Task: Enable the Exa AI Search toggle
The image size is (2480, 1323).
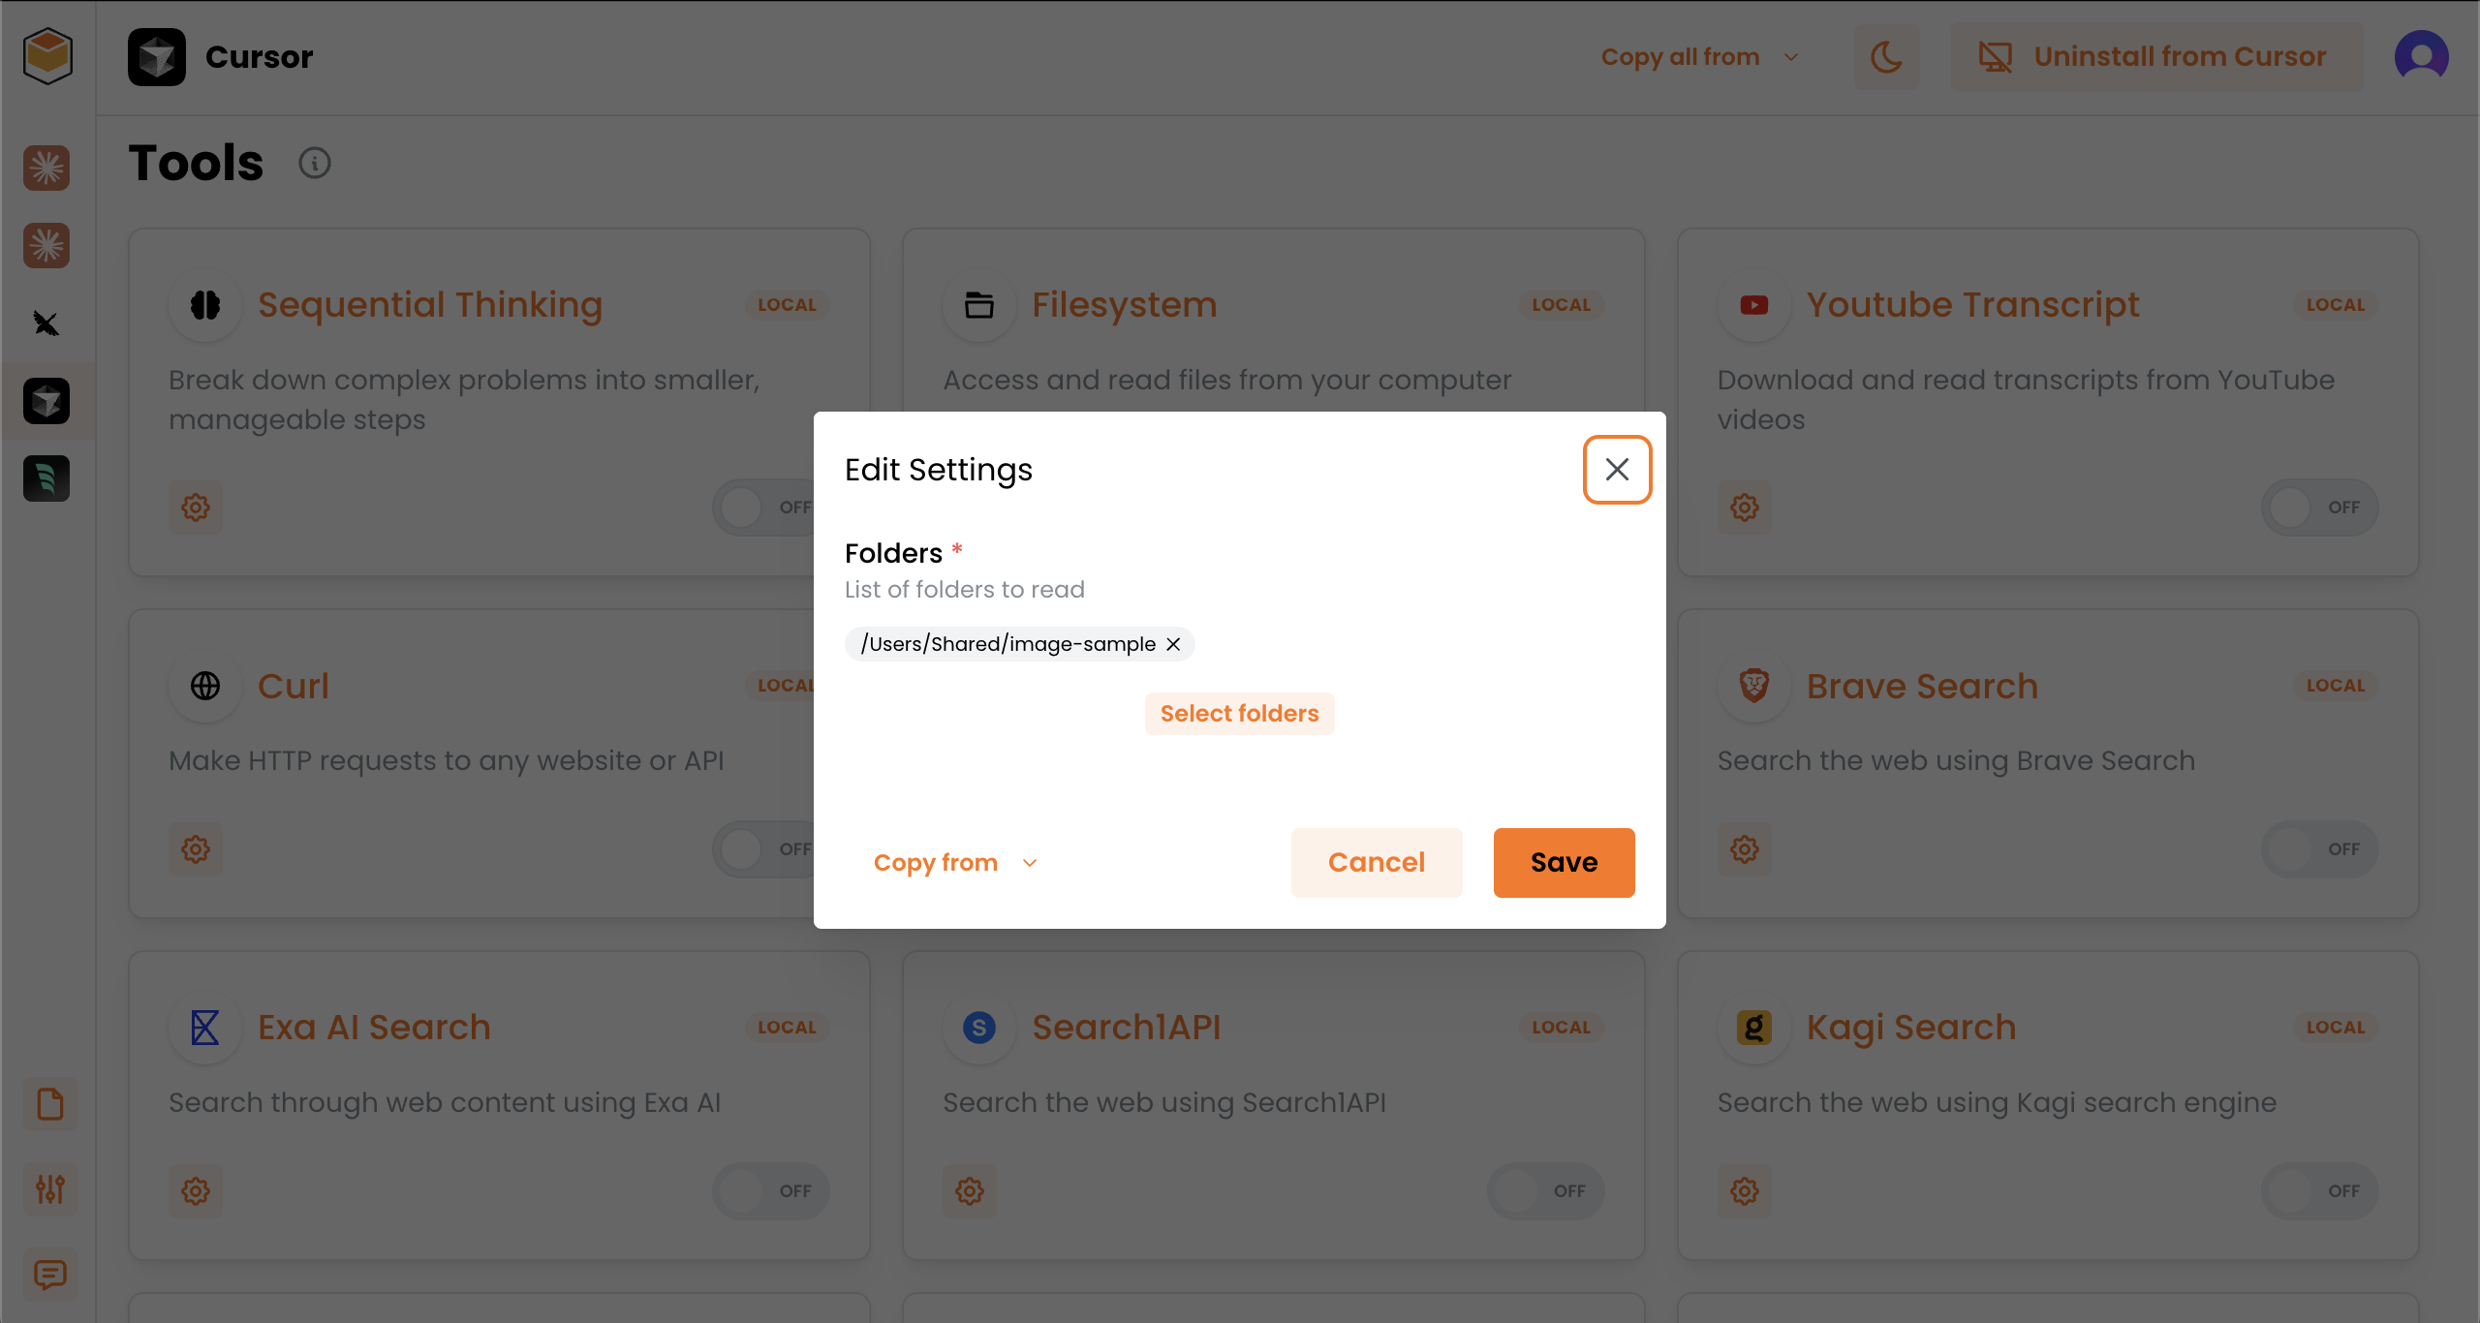Action: click(771, 1191)
